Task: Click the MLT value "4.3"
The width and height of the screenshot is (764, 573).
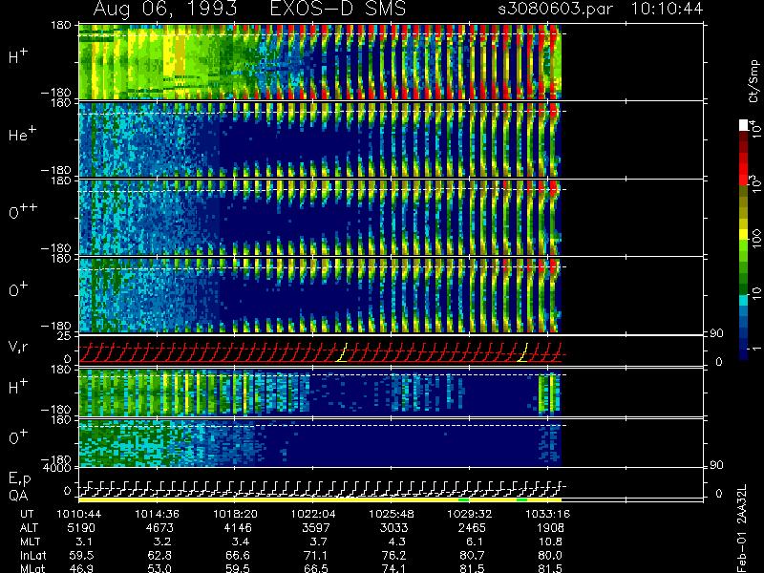Action: tap(396, 541)
